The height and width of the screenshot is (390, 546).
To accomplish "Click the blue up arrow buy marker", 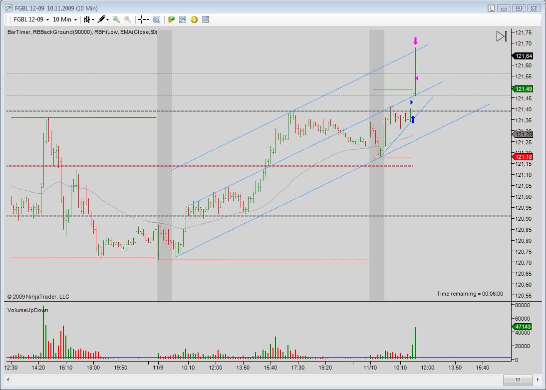I will [x=413, y=119].
